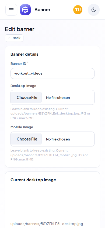Choose File for Desktop image
The image size is (105, 228).
coord(26,98)
